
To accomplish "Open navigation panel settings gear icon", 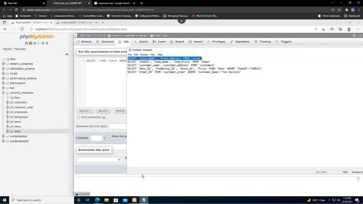I will [43, 43].
